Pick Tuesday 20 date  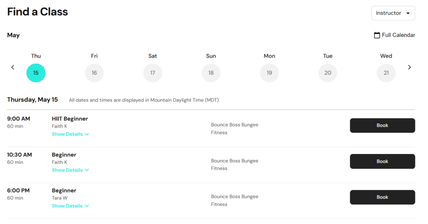pyautogui.click(x=328, y=73)
